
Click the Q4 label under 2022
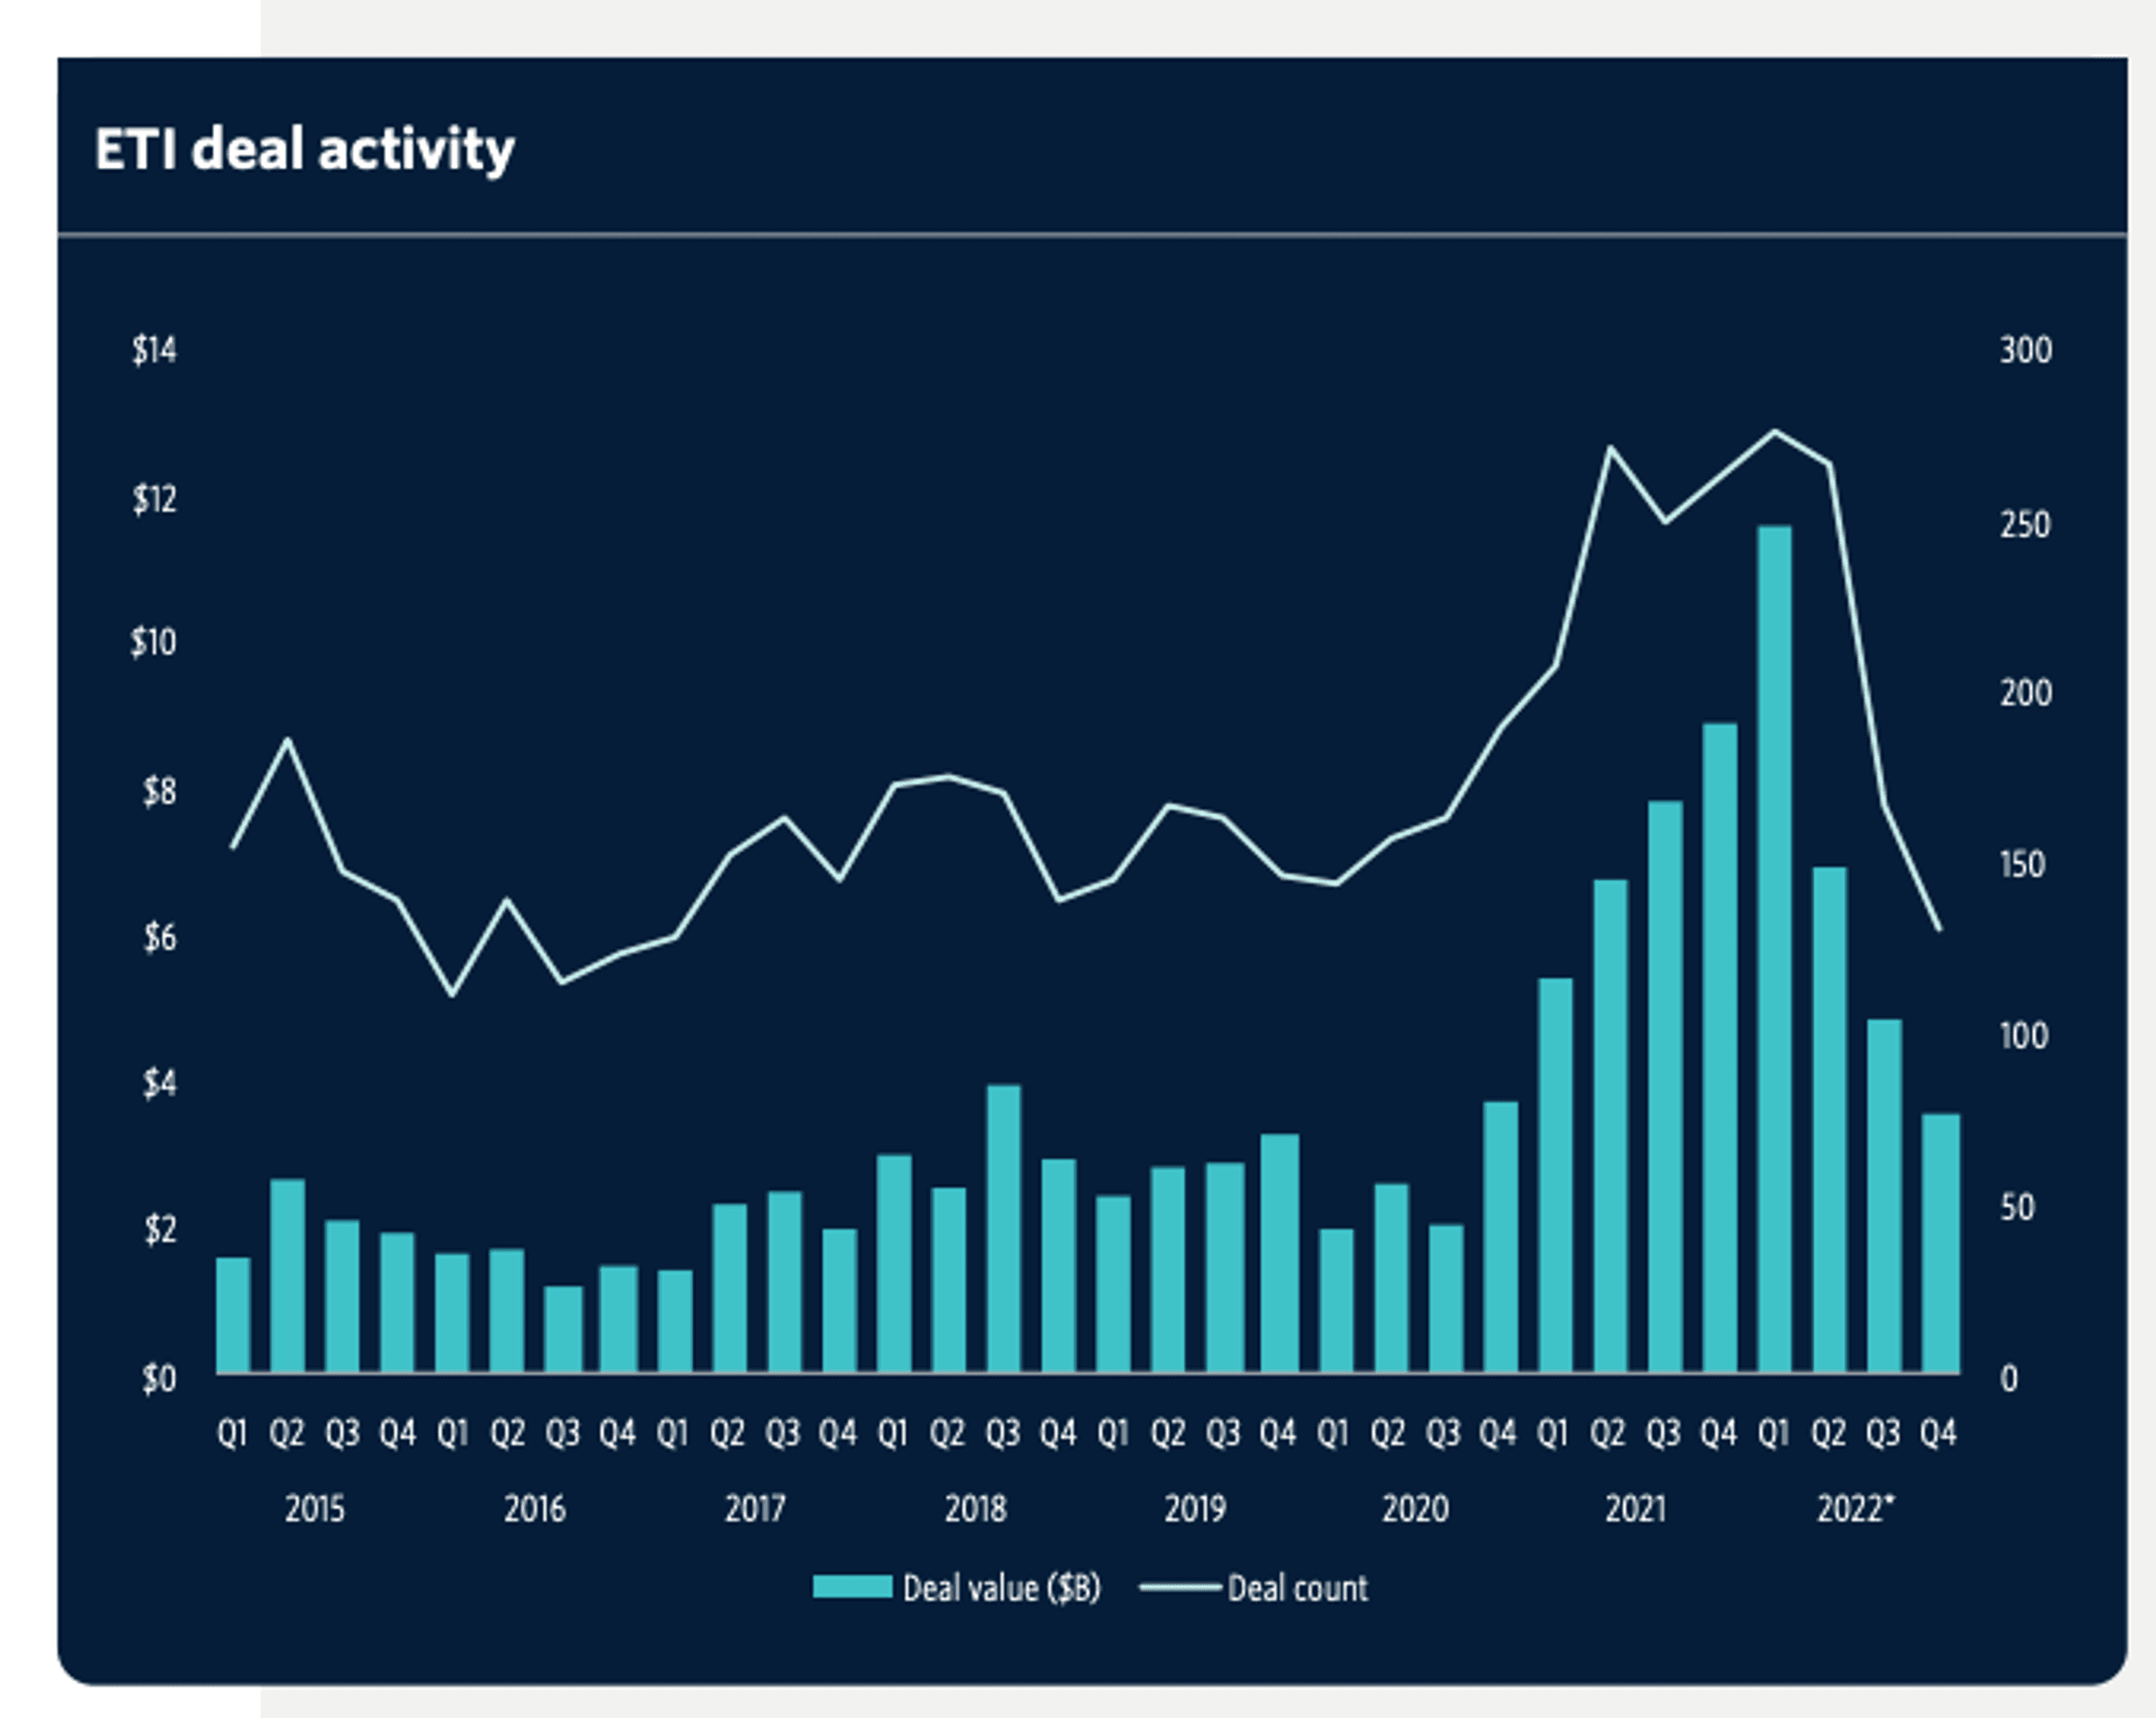click(1938, 1433)
